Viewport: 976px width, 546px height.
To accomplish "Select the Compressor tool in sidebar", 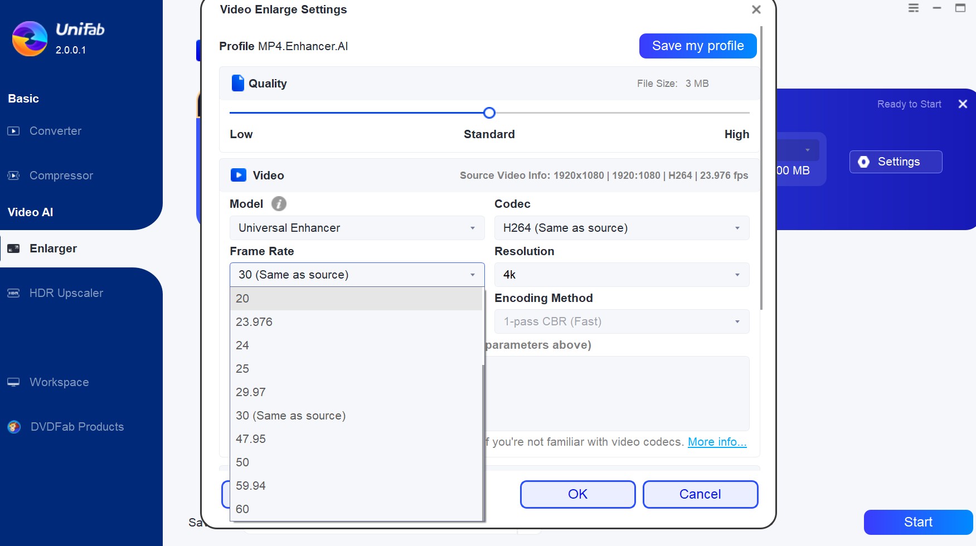I will [61, 175].
